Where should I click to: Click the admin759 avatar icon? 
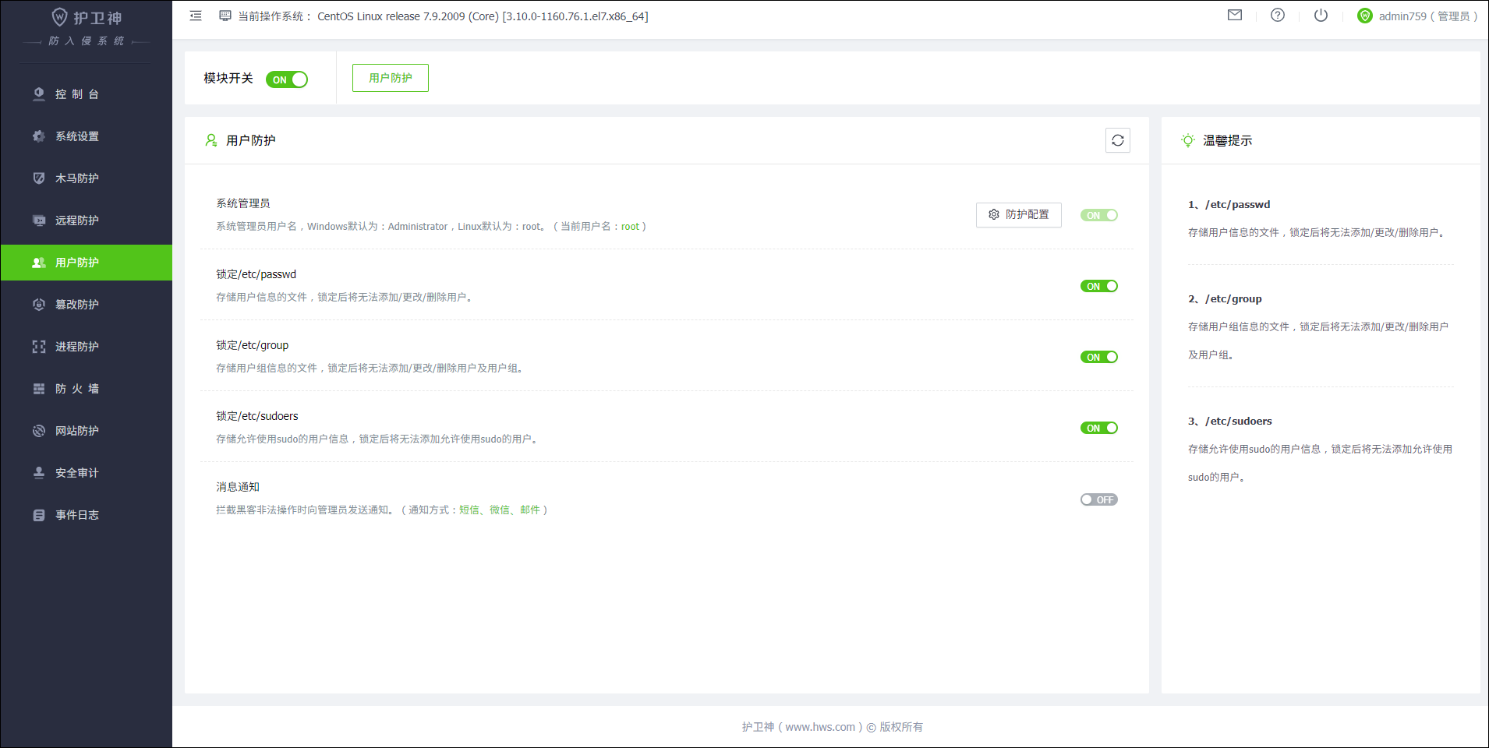pos(1365,16)
